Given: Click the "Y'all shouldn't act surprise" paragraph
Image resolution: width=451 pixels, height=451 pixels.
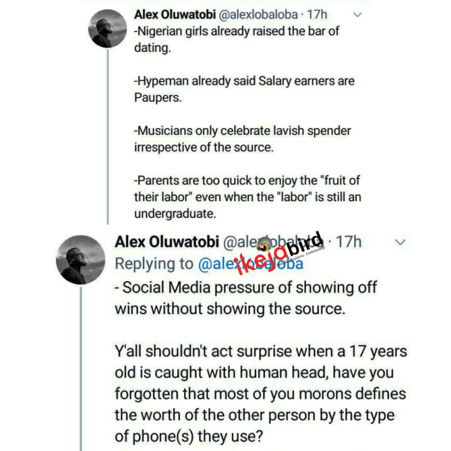Looking at the screenshot, I should (260, 394).
